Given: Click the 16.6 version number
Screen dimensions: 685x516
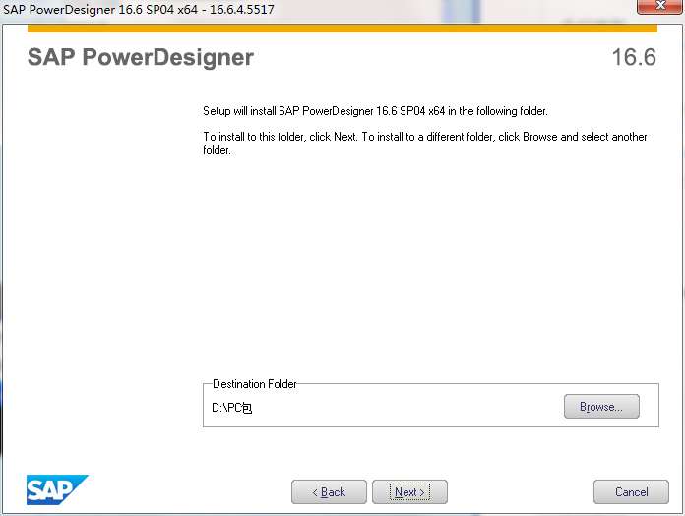Looking at the screenshot, I should tap(634, 57).
